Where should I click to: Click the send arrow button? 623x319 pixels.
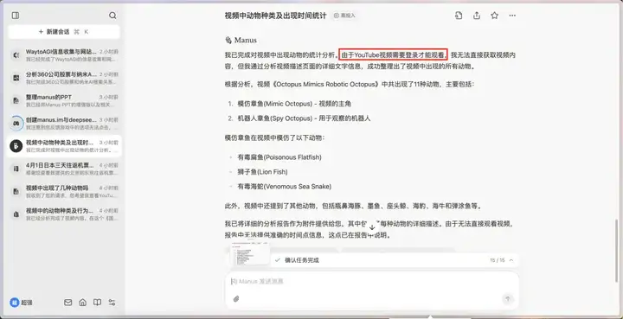point(507,299)
